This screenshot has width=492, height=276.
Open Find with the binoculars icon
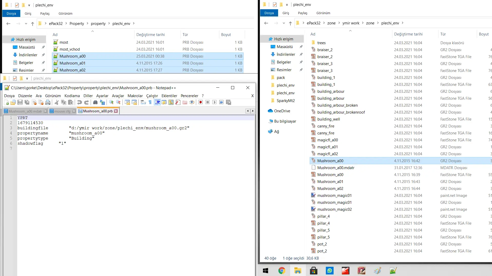point(95,103)
